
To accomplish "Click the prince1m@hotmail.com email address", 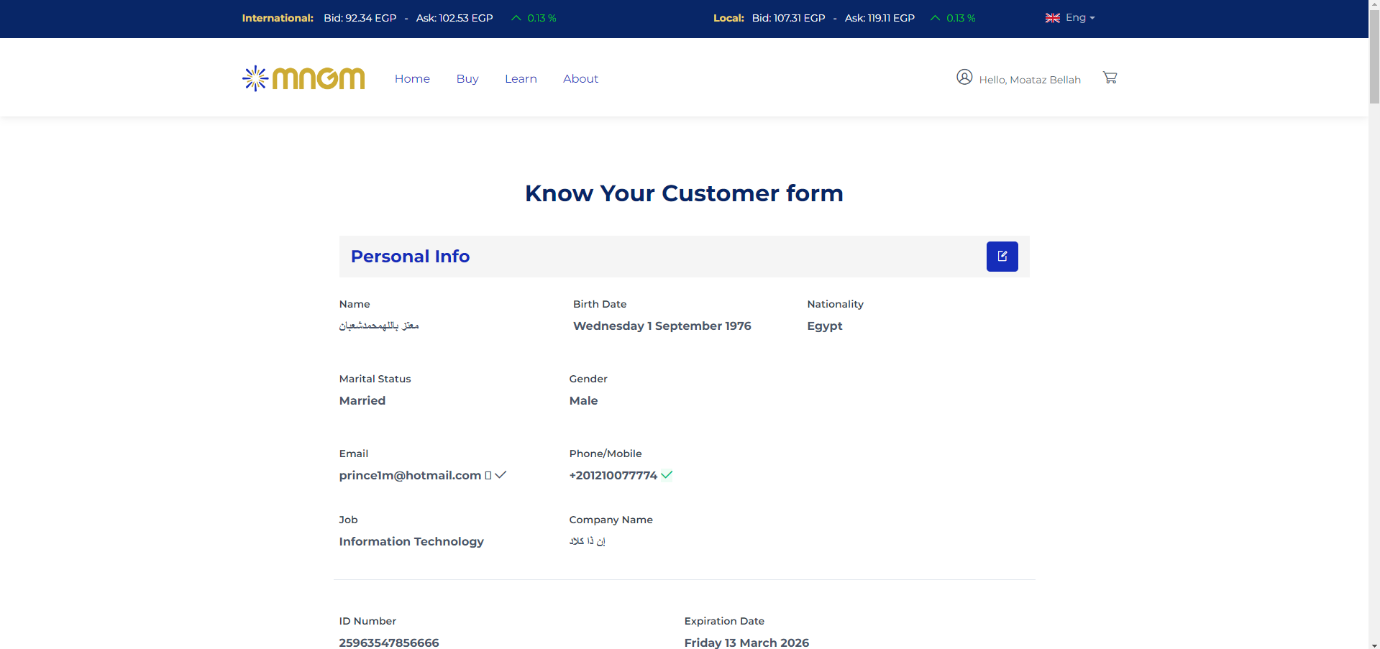I will pyautogui.click(x=410, y=475).
